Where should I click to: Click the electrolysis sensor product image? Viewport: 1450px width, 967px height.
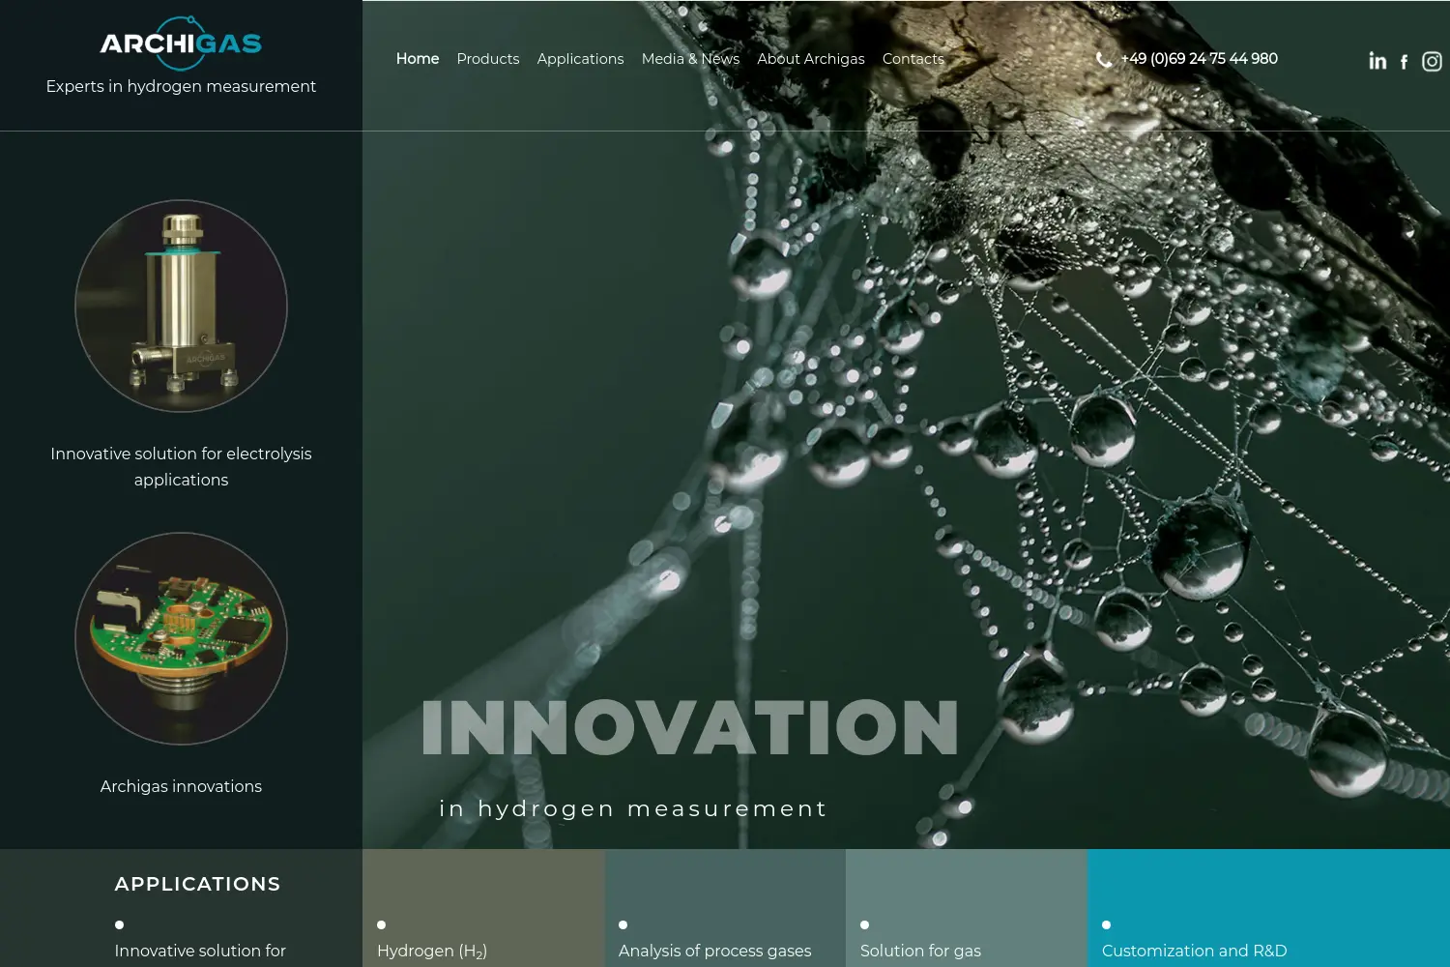pyautogui.click(x=181, y=306)
